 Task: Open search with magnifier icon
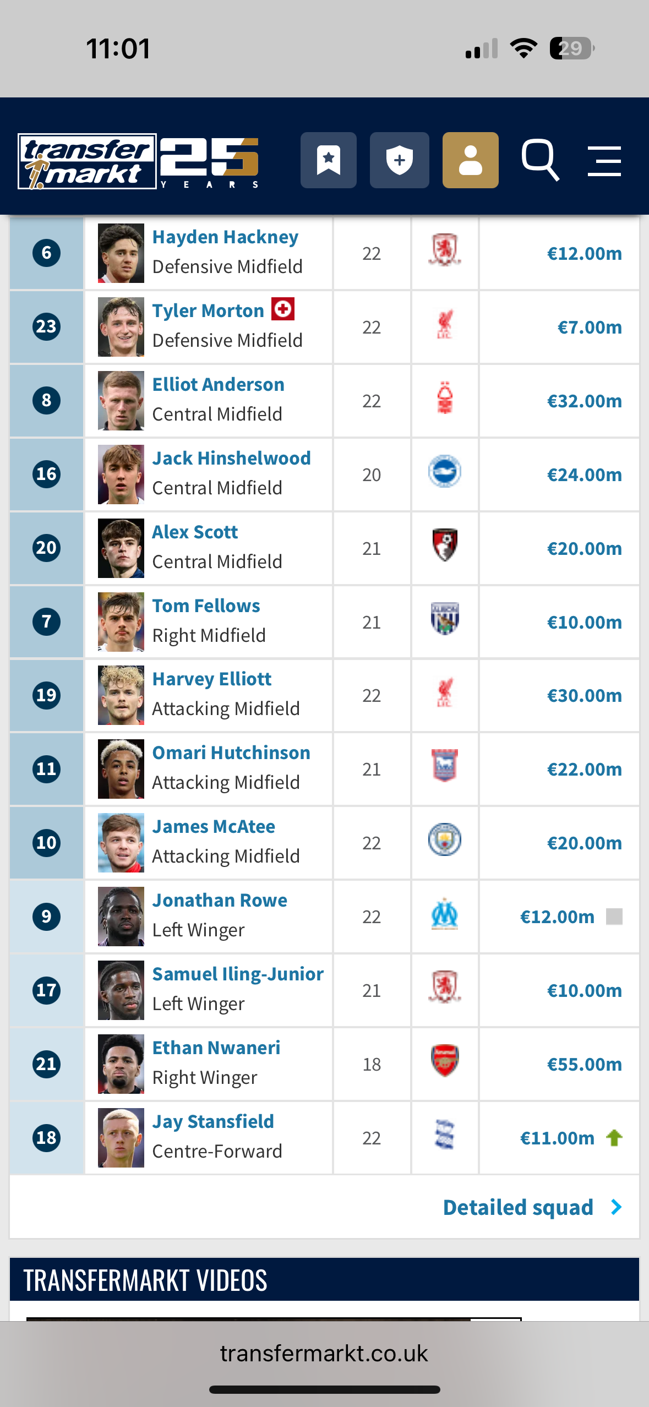tap(541, 160)
